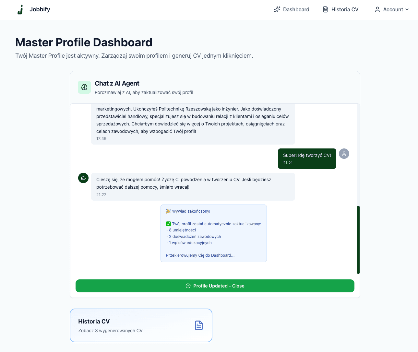Click the check icon on Profile Updated button
The width and height of the screenshot is (418, 352).
pyautogui.click(x=188, y=286)
